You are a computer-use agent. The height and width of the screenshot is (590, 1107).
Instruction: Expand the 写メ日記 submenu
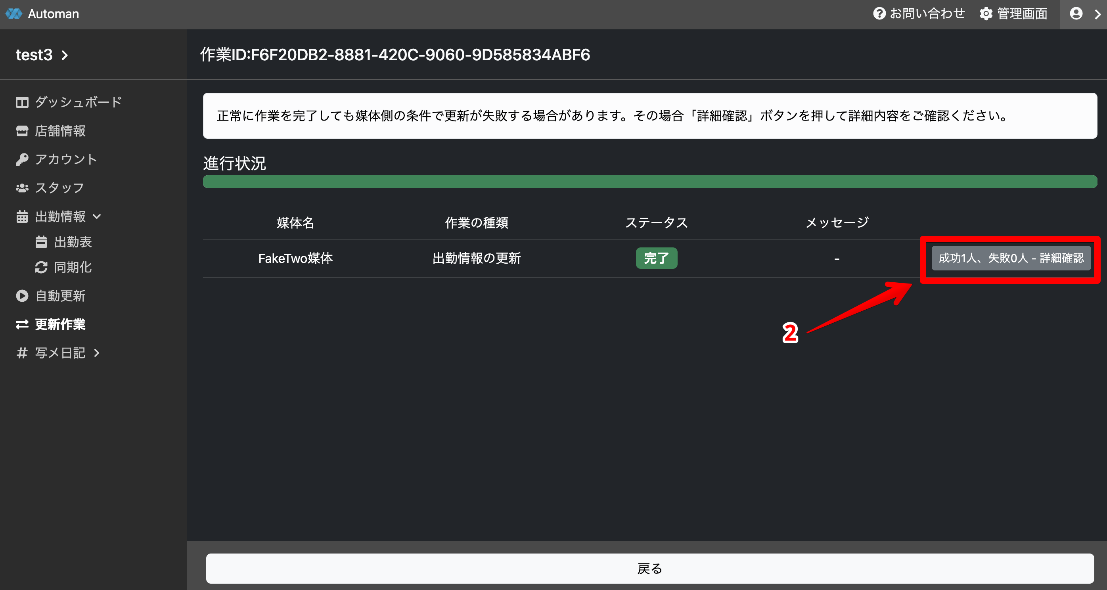(97, 353)
